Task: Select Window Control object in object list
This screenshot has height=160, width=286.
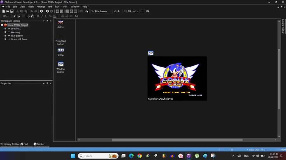Action: click(x=61, y=67)
